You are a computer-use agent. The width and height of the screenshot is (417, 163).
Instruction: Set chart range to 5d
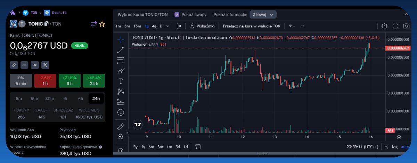point(178,147)
